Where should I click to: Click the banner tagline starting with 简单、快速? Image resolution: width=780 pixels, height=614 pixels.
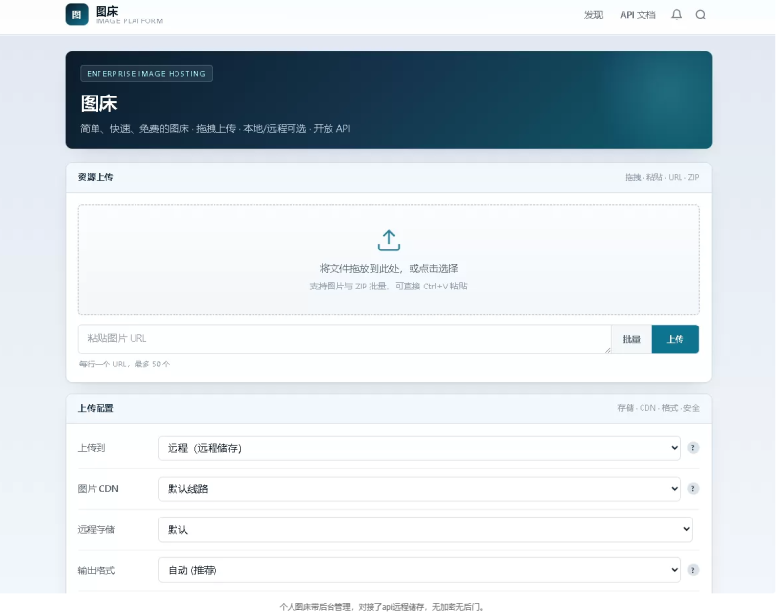coord(214,129)
